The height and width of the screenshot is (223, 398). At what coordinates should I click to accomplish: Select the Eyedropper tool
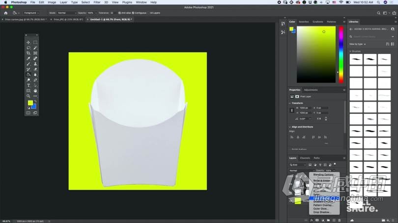tap(28, 58)
